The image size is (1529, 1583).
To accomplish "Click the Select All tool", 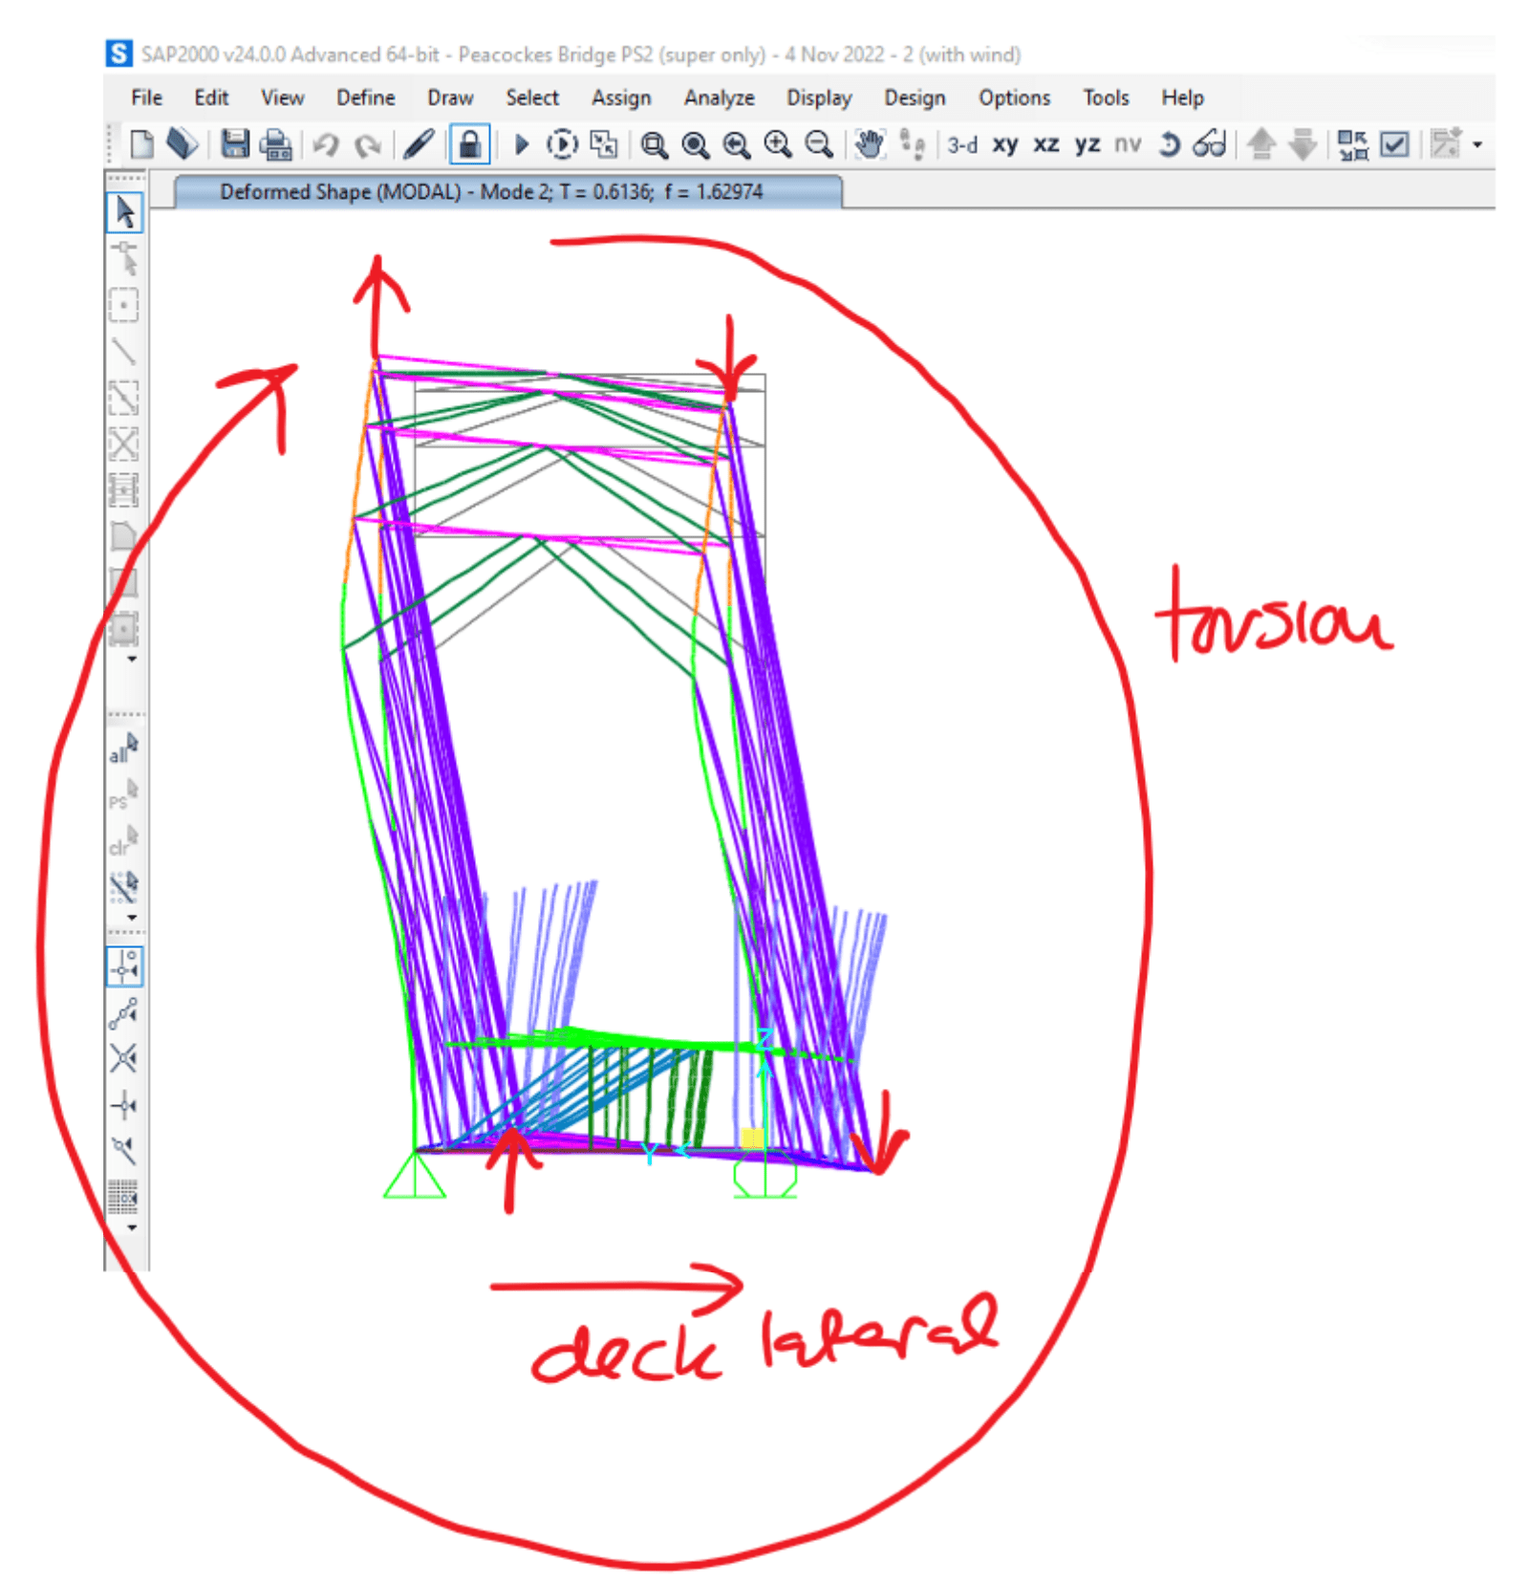I will 123,748.
